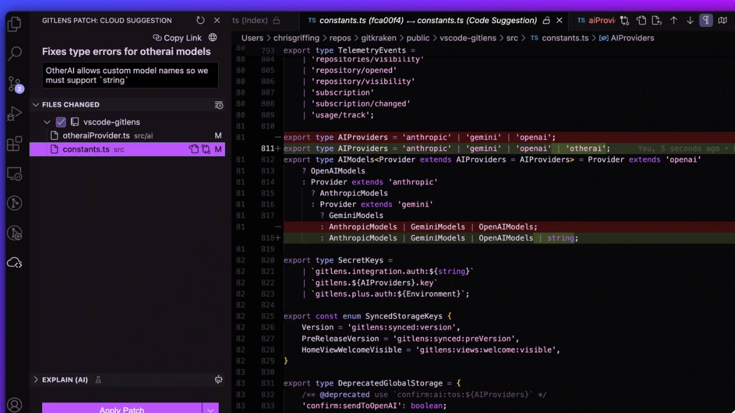Click the beaker icon beside Explain (AI)

pos(98,380)
